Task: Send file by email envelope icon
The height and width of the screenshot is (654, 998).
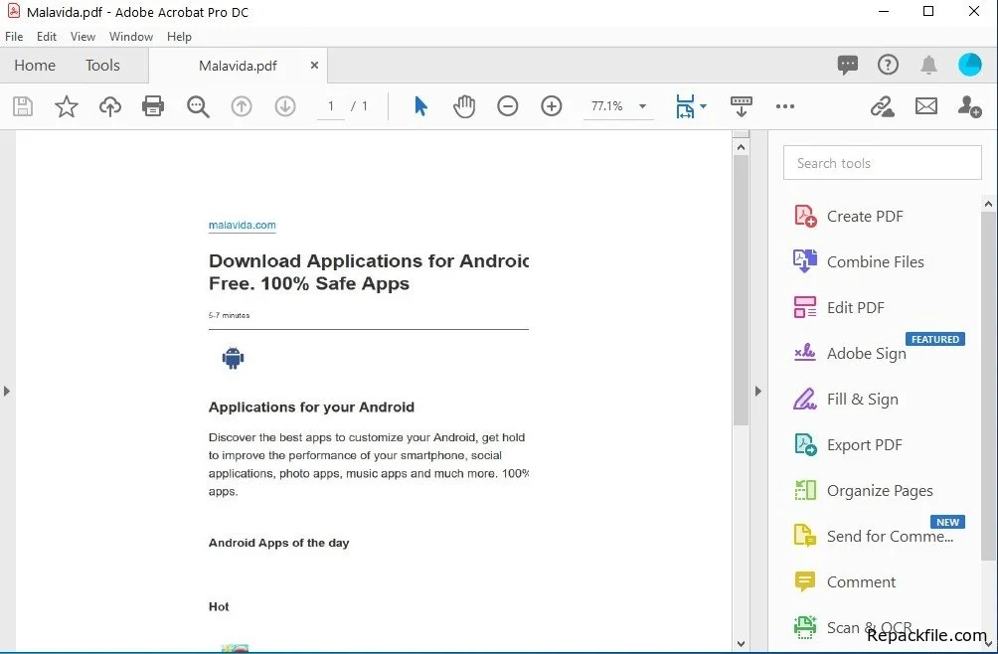Action: pos(926,106)
